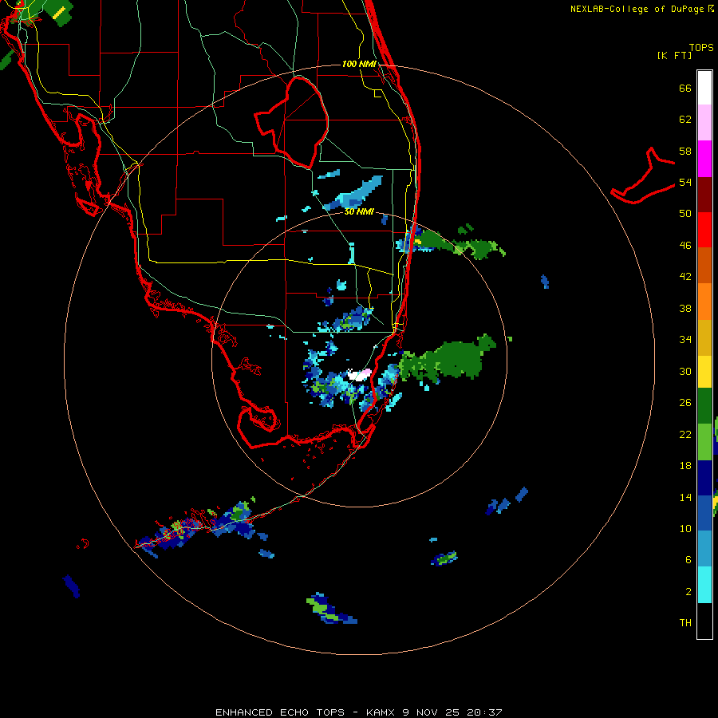Choose the dark orange legend swatch

(x=704, y=266)
